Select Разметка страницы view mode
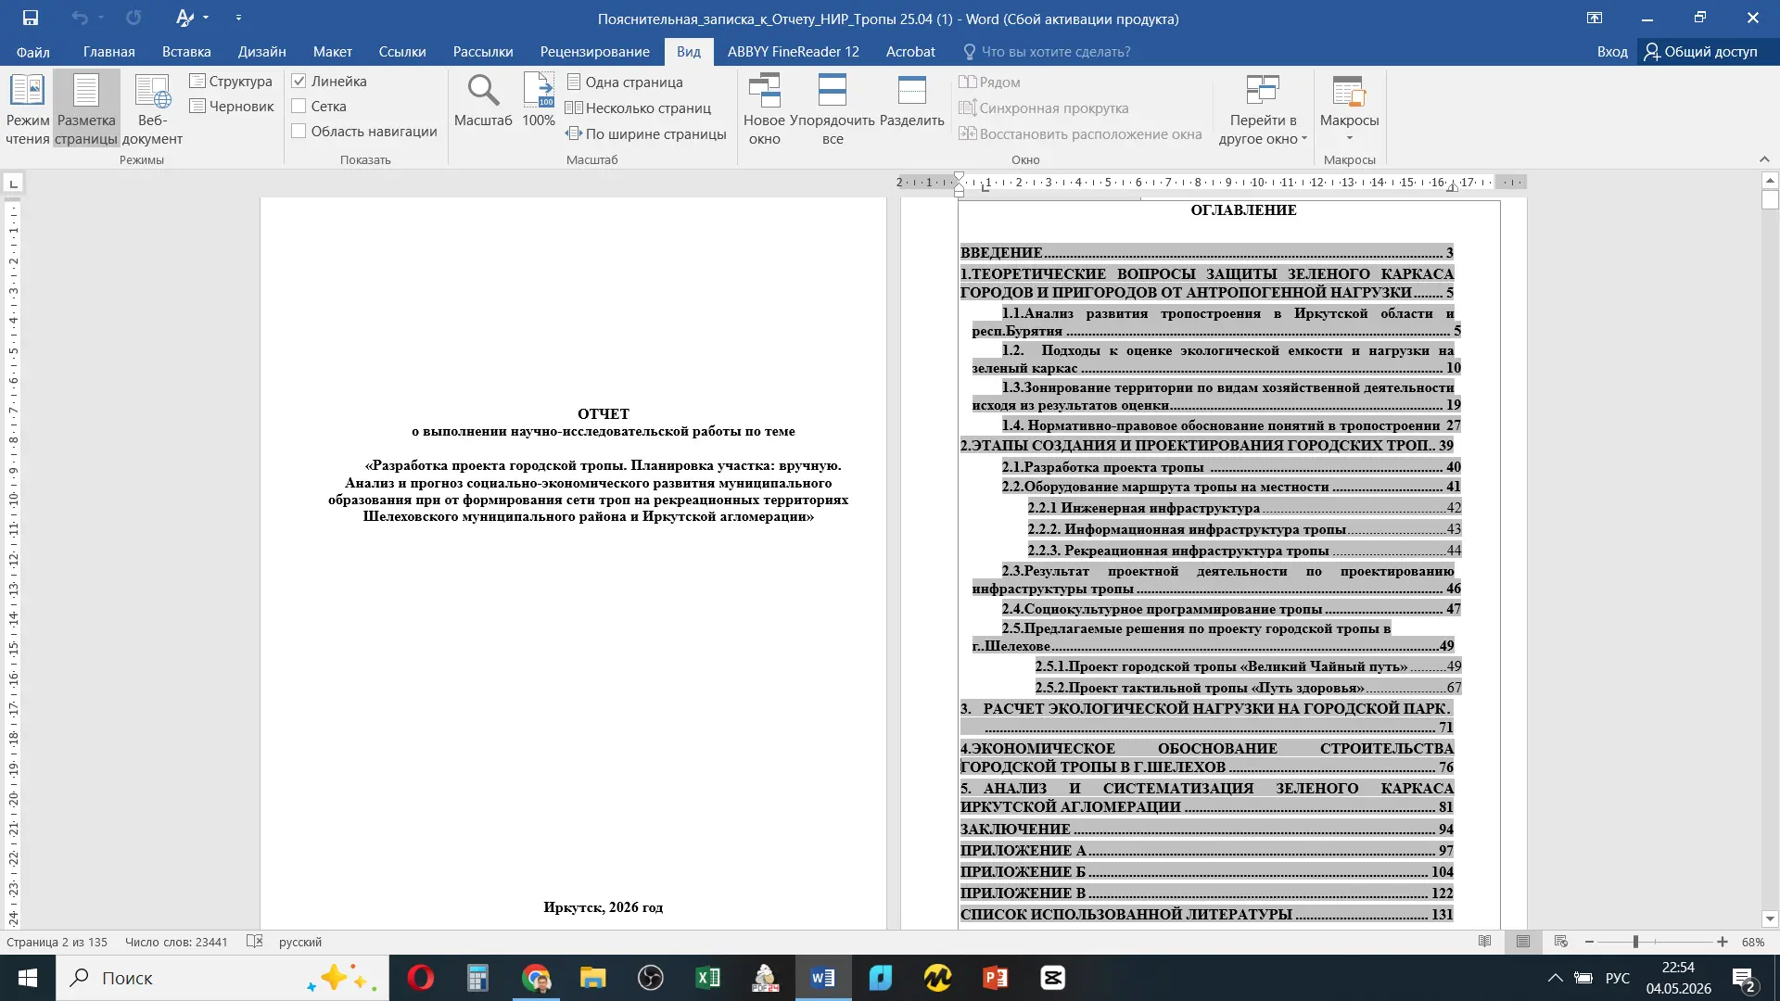 pos(86,109)
